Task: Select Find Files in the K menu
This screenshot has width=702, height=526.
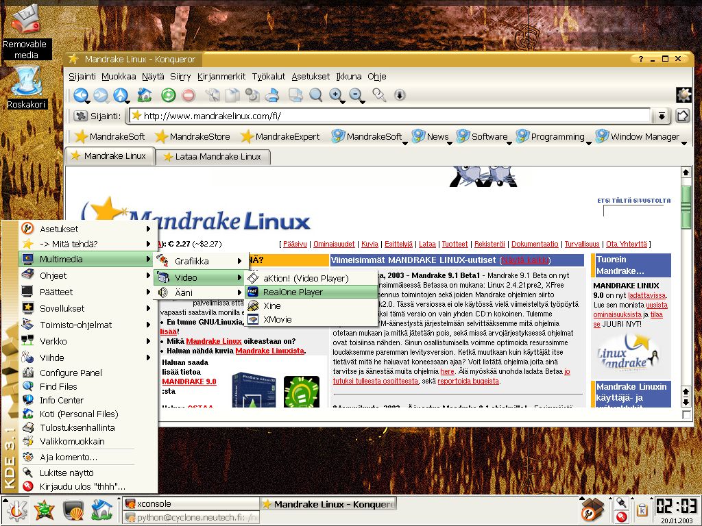Action: click(86, 386)
